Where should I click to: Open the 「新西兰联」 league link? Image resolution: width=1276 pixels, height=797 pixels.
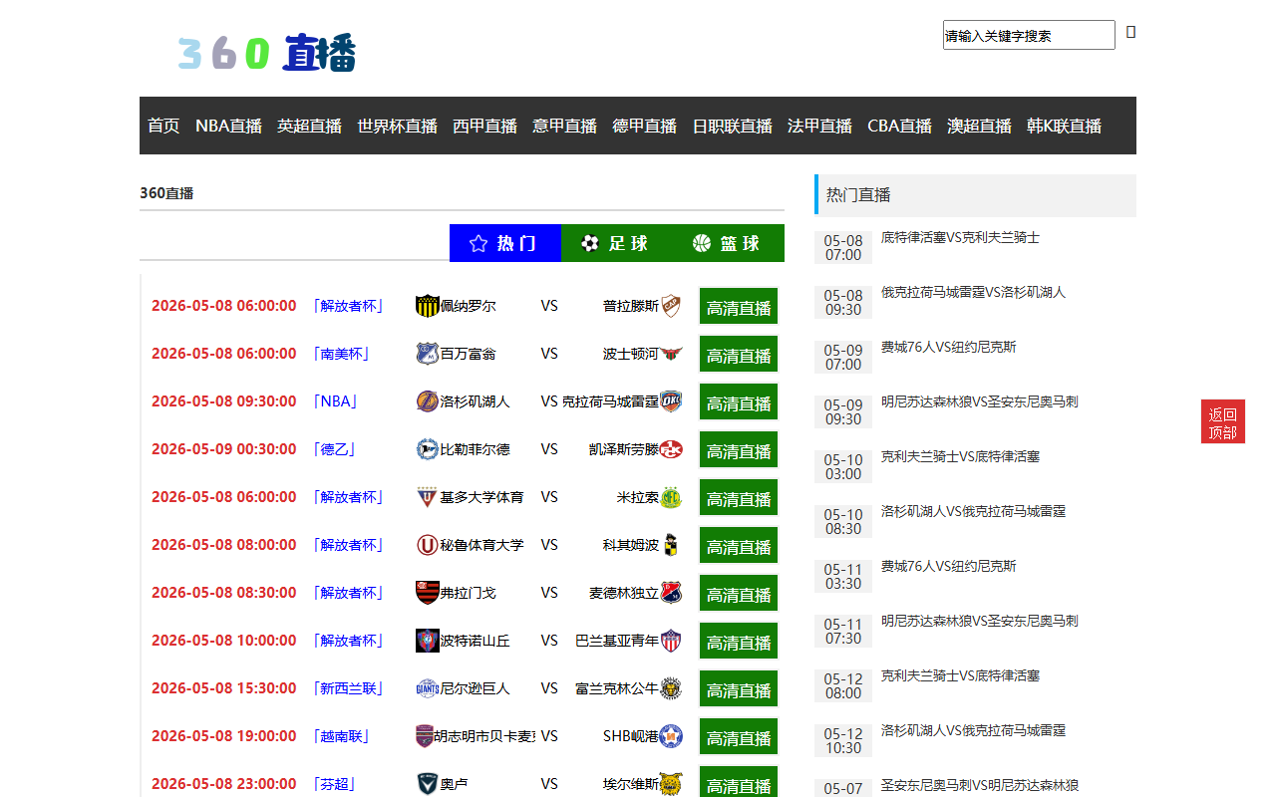tap(348, 688)
